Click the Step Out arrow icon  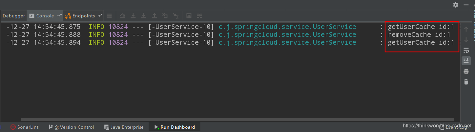pos(154,16)
